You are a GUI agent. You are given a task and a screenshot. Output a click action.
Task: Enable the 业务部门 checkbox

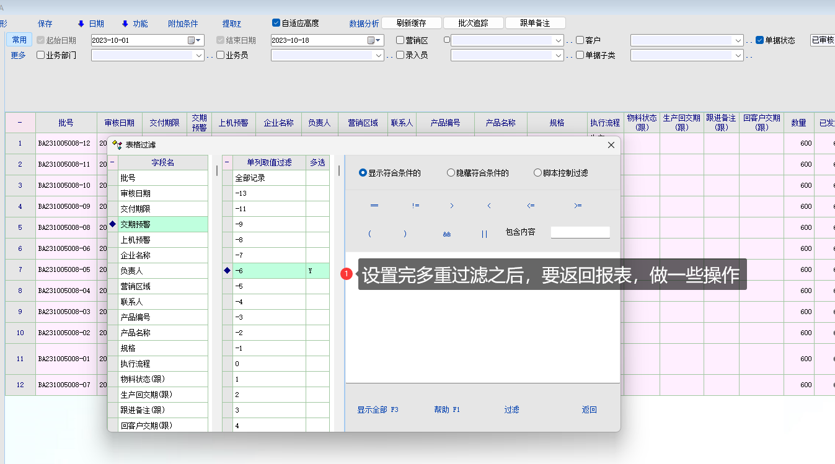click(41, 55)
